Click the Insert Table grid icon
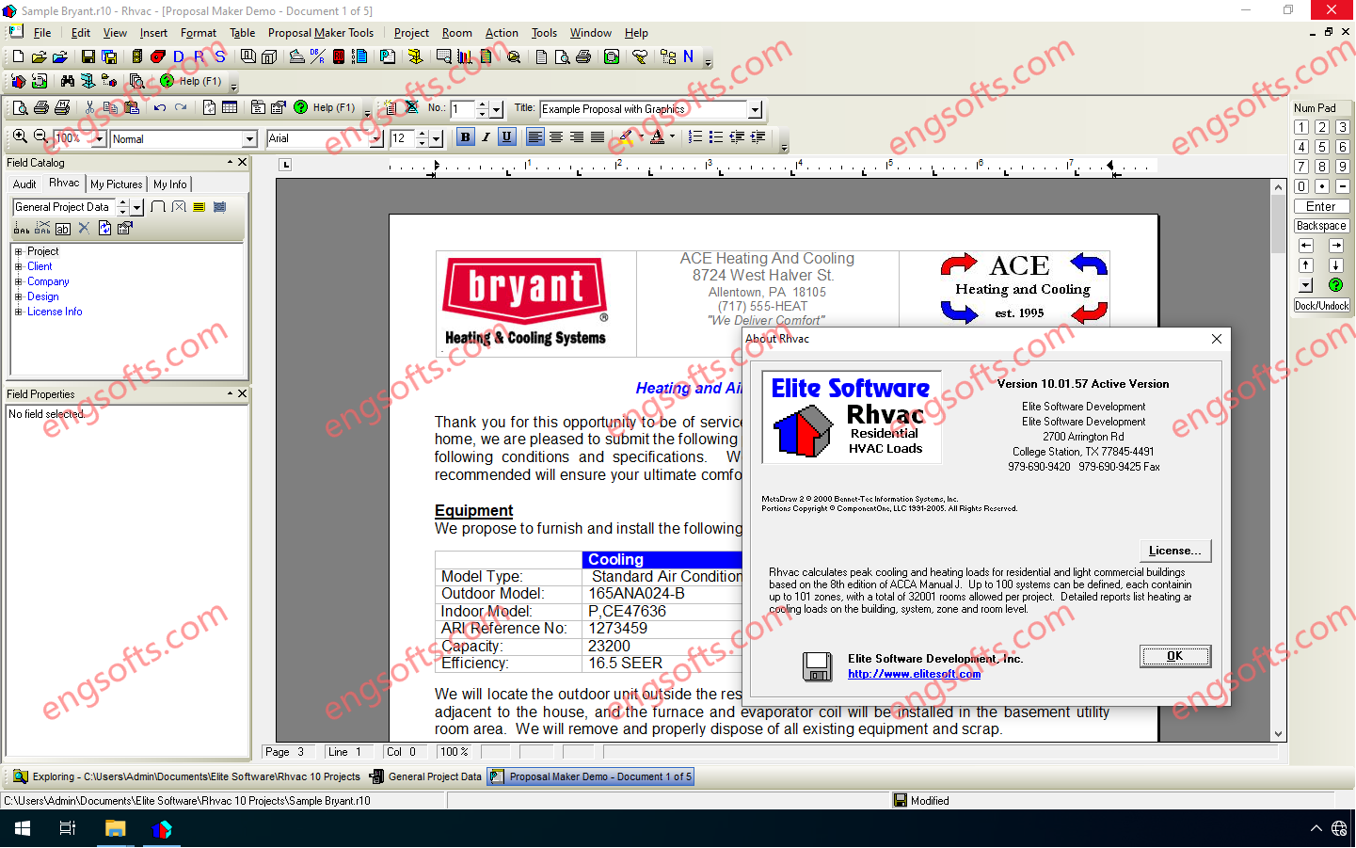 coord(230,108)
